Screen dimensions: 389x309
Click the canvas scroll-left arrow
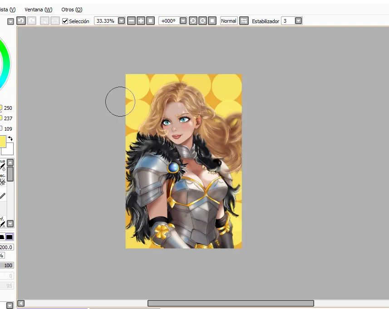point(21,303)
